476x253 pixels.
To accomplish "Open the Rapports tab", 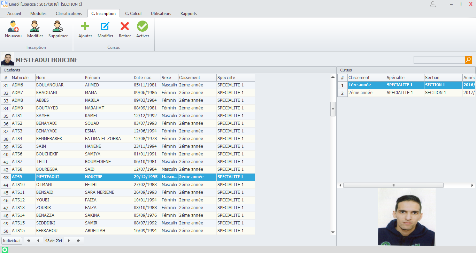I will tap(189, 14).
